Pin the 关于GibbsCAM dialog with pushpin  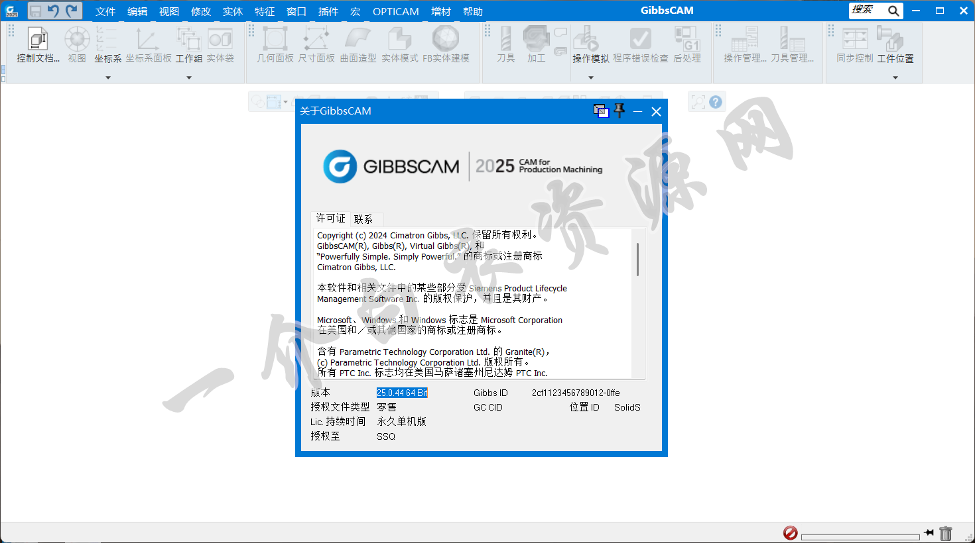pos(619,111)
